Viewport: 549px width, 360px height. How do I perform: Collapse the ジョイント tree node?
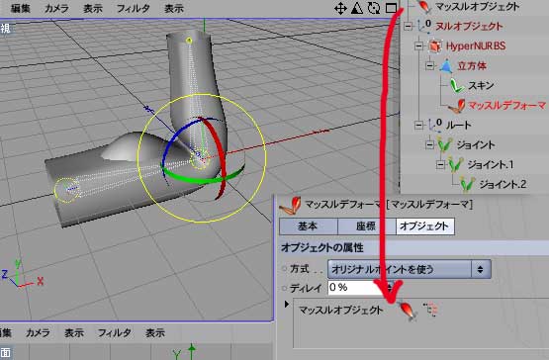tap(430, 144)
